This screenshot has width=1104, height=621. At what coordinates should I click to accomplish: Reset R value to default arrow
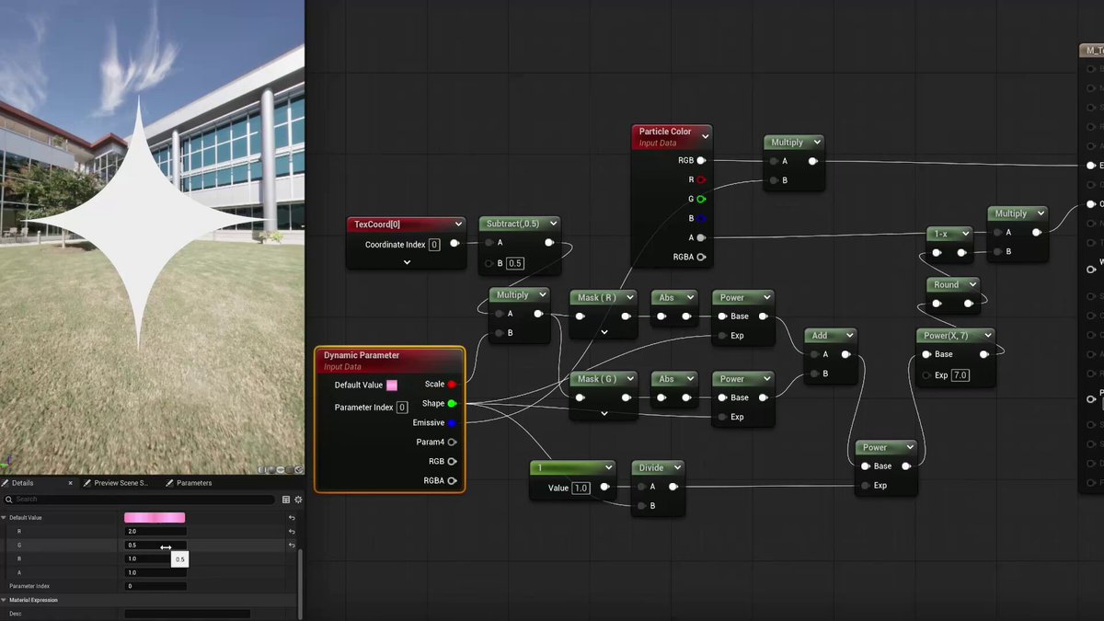[292, 532]
